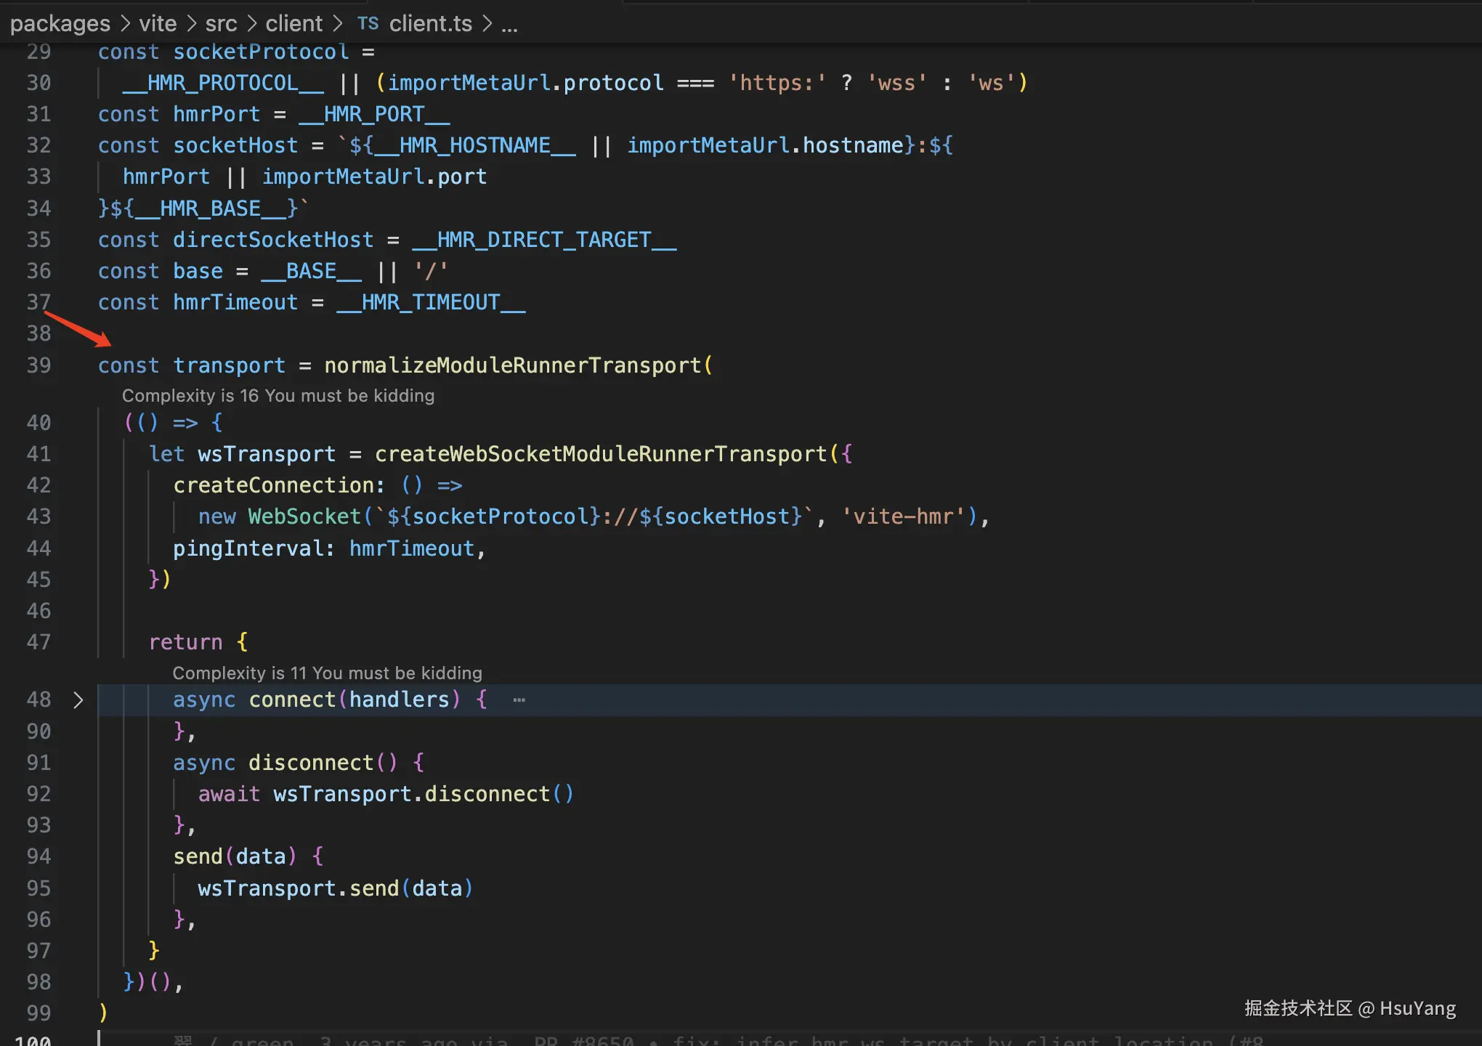This screenshot has width=1482, height=1046.
Task: Click the folded code ellipsis after connect(handlers)
Action: pyautogui.click(x=519, y=700)
